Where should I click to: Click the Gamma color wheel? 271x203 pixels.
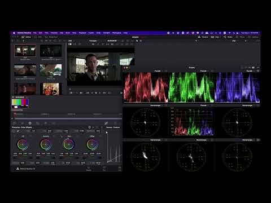coord(46,144)
